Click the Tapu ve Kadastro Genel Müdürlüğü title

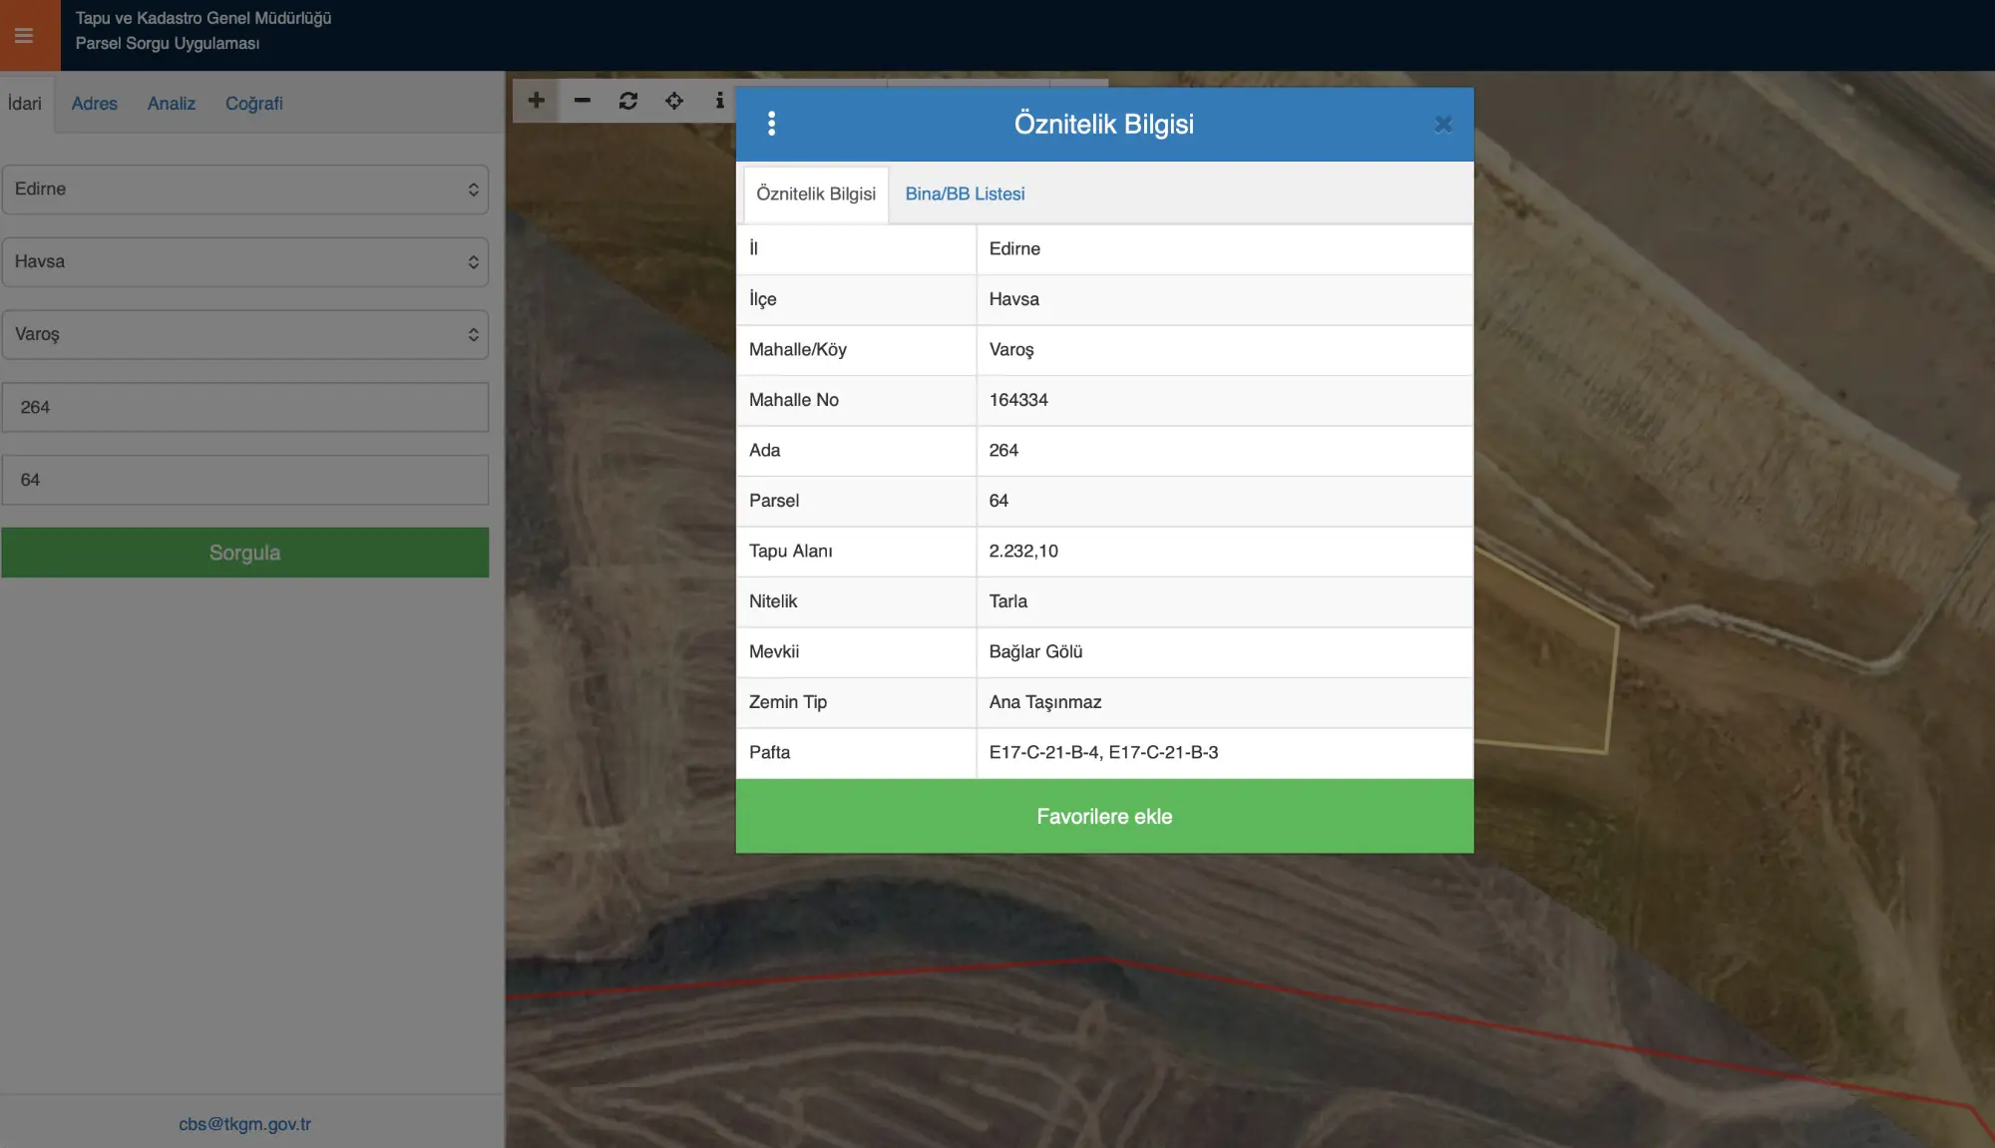point(203,18)
